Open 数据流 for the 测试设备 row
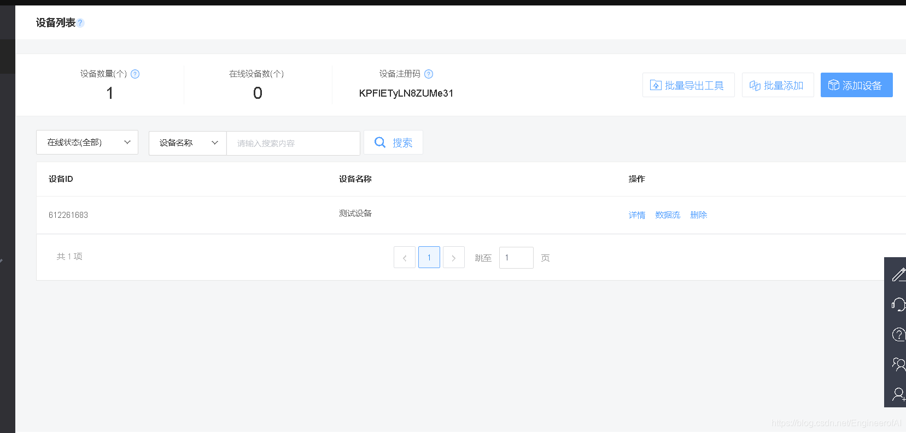The height and width of the screenshot is (433, 906). [x=668, y=215]
